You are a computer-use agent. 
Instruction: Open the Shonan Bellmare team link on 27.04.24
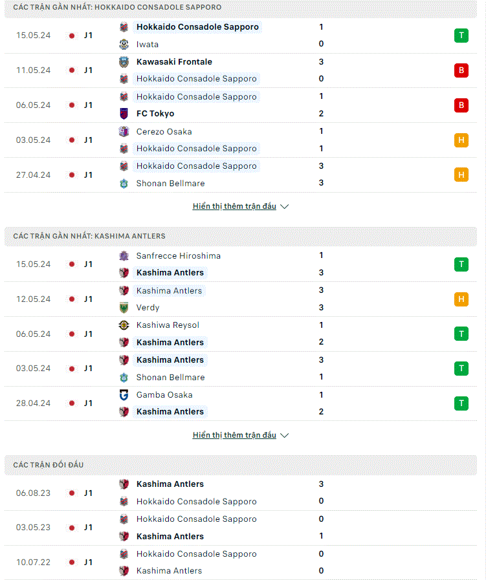[170, 183]
